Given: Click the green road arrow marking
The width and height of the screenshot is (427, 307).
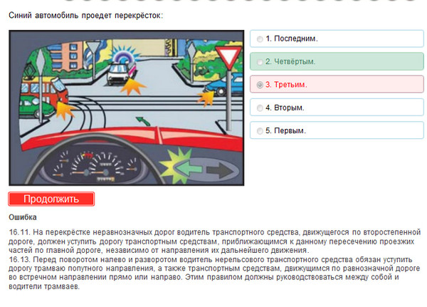Looking at the screenshot, I should coord(143,121).
